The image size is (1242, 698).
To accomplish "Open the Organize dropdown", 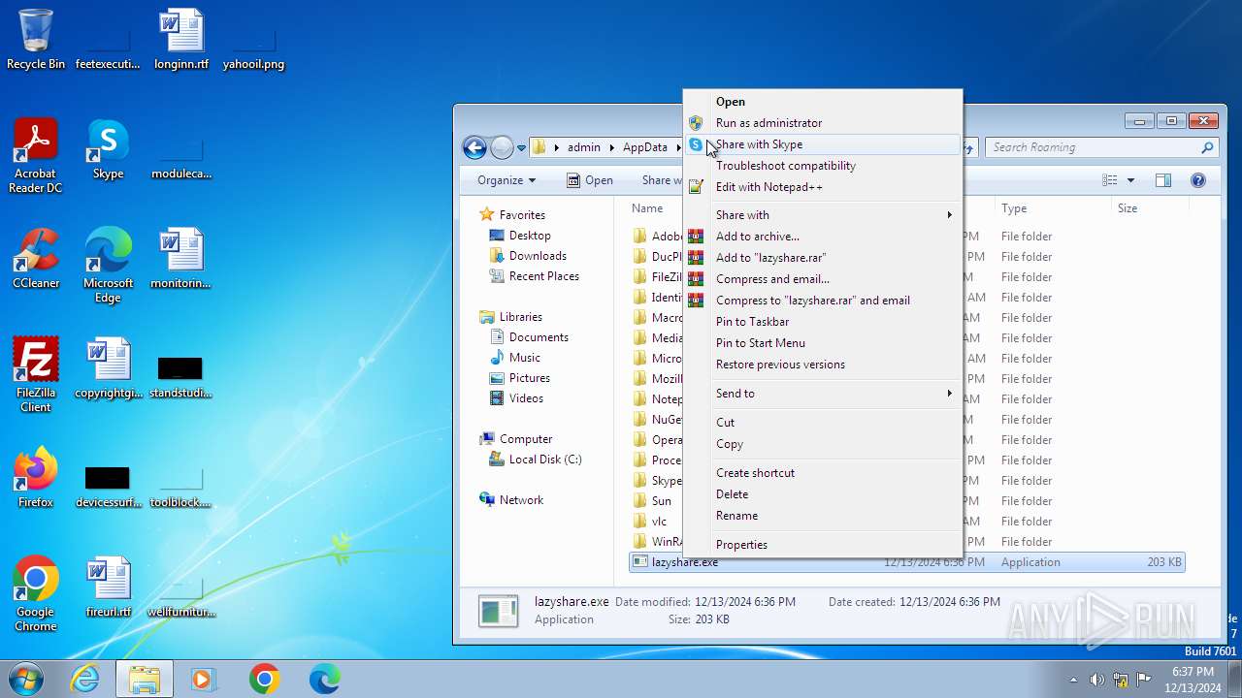I will point(507,180).
